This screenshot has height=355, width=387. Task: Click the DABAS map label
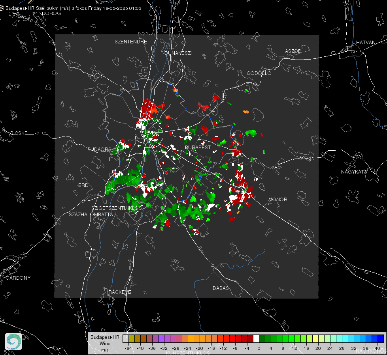(221, 288)
